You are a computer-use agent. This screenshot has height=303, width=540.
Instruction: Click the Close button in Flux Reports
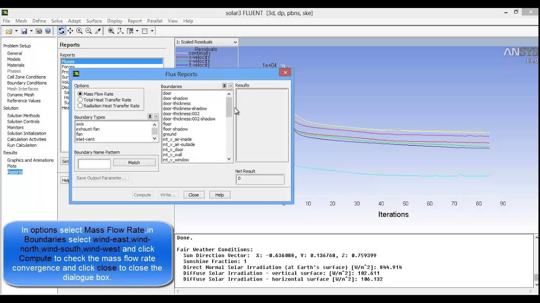pyautogui.click(x=194, y=195)
